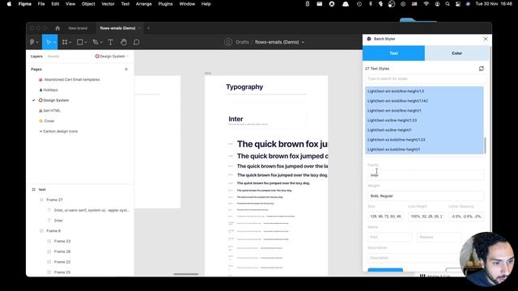Close the Batch Styler plugin window
The image size is (518, 291).
pos(486,39)
